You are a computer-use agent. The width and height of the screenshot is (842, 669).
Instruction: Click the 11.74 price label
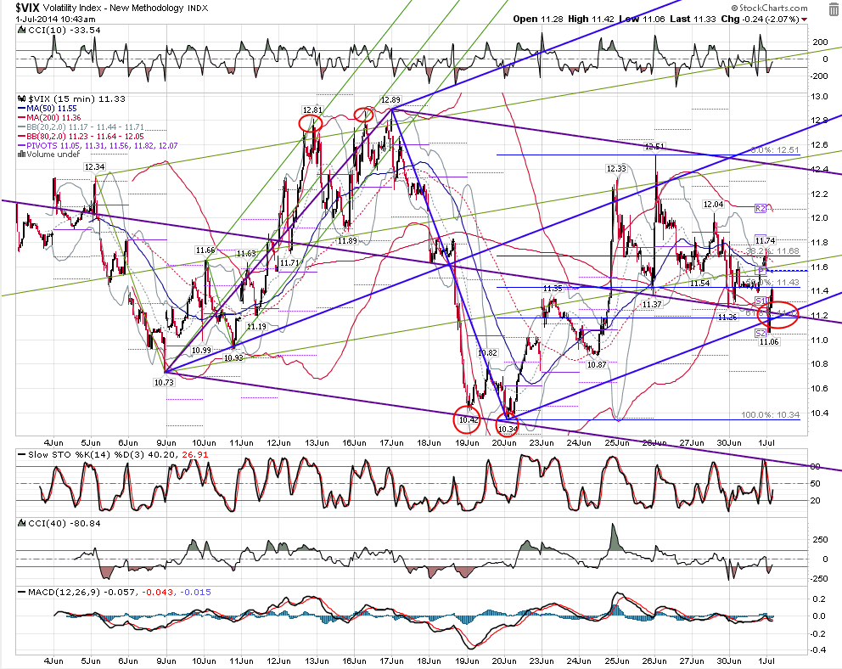click(766, 240)
